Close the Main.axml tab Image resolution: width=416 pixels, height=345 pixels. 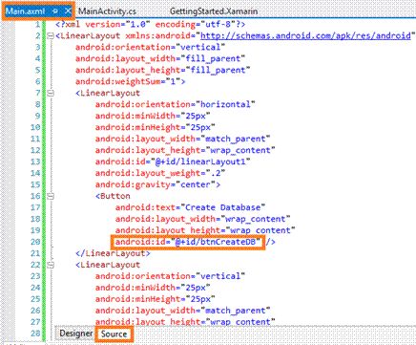tap(68, 11)
